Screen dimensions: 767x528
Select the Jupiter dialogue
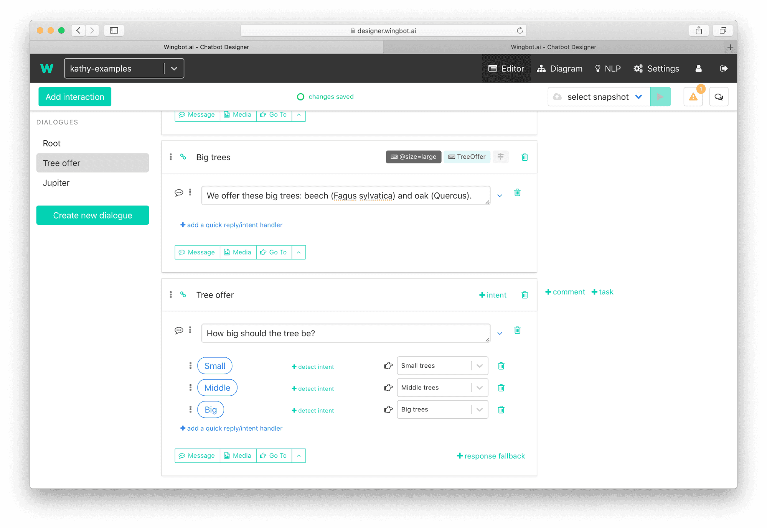[x=56, y=183]
